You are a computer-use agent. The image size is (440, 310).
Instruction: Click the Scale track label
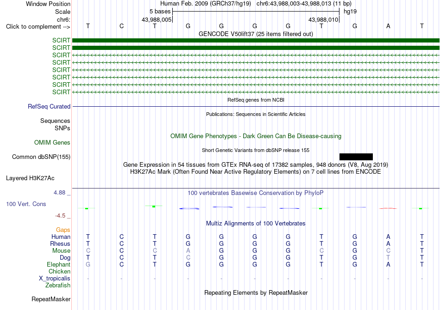tap(63, 12)
